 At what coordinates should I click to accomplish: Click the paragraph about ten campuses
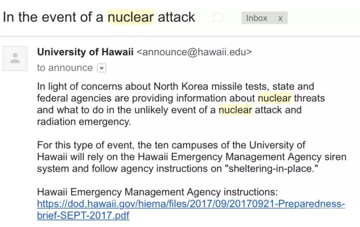[x=192, y=157]
